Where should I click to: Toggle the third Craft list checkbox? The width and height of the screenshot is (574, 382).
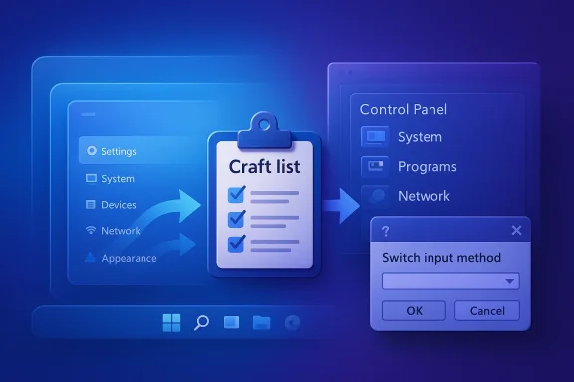(236, 244)
